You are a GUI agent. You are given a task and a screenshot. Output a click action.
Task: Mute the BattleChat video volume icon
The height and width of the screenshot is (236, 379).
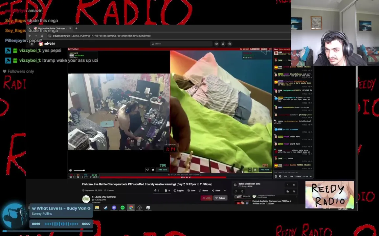(x=70, y=170)
